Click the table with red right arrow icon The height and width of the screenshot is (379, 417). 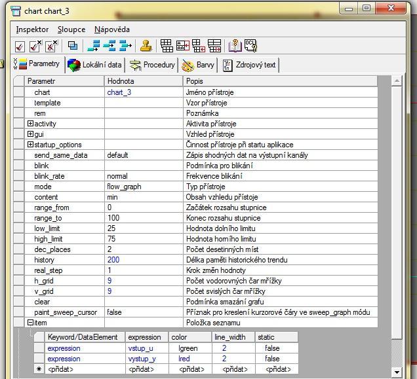point(214,46)
